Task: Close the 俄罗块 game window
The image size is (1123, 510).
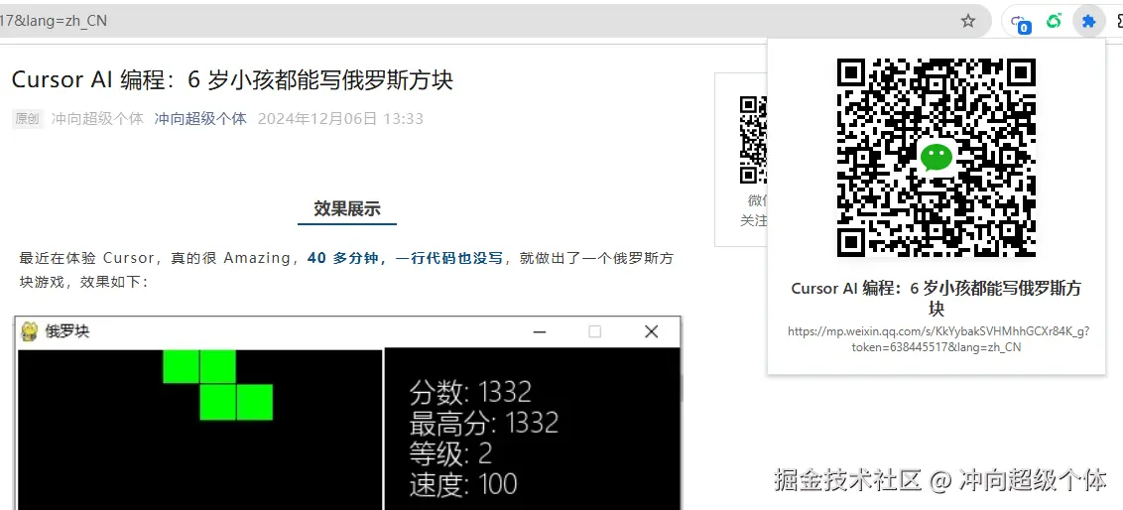Action: coord(651,331)
